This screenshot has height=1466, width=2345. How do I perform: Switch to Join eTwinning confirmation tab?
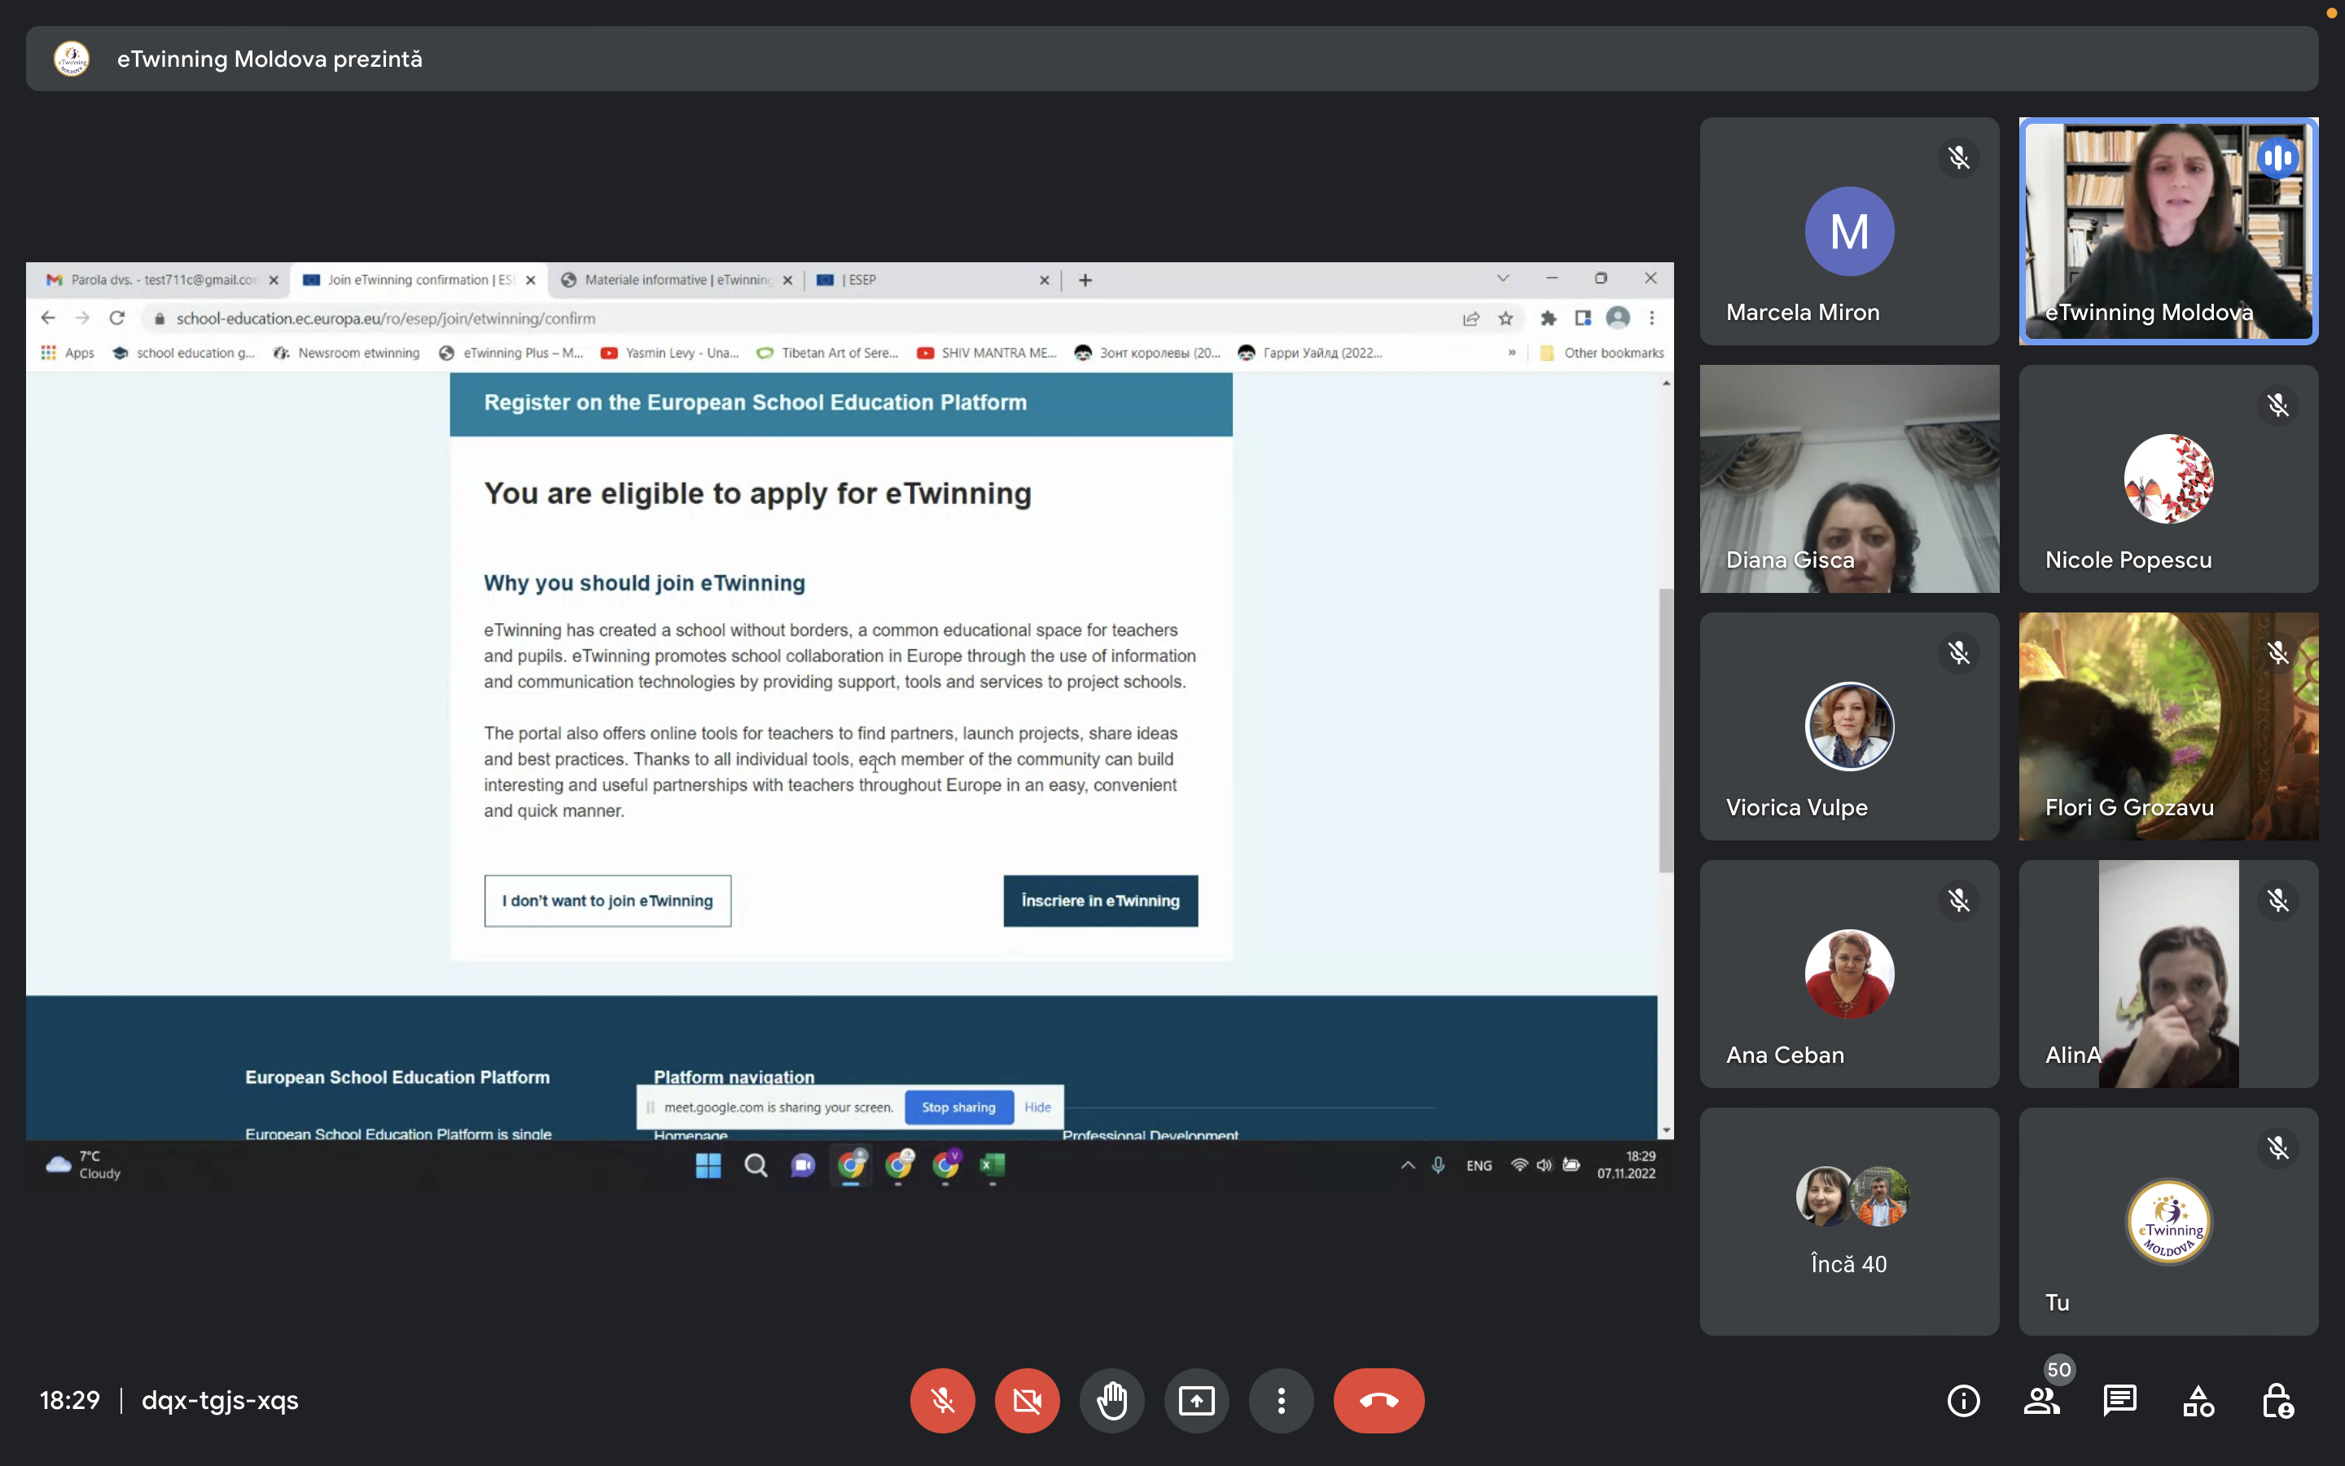(x=419, y=279)
